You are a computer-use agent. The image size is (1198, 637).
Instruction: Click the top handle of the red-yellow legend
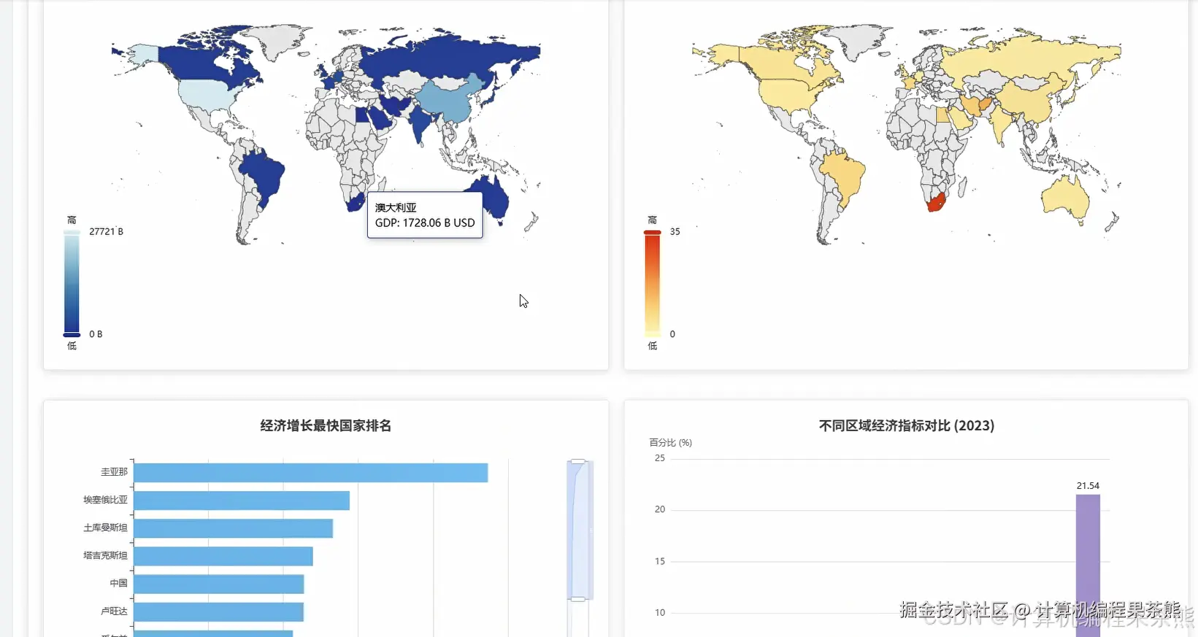pos(653,232)
